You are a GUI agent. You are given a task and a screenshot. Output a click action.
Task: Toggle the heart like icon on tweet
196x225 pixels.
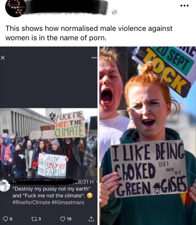tap(63, 219)
